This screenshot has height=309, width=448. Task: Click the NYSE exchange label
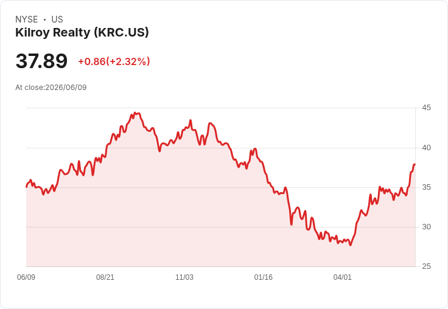(27, 19)
